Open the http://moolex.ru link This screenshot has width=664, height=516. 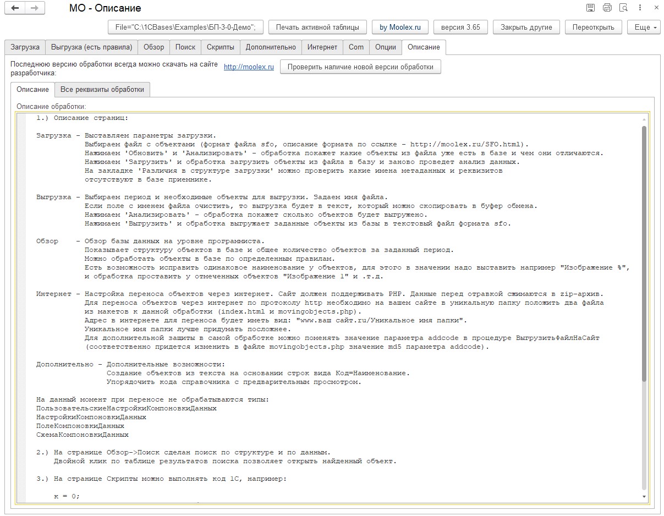(x=249, y=67)
